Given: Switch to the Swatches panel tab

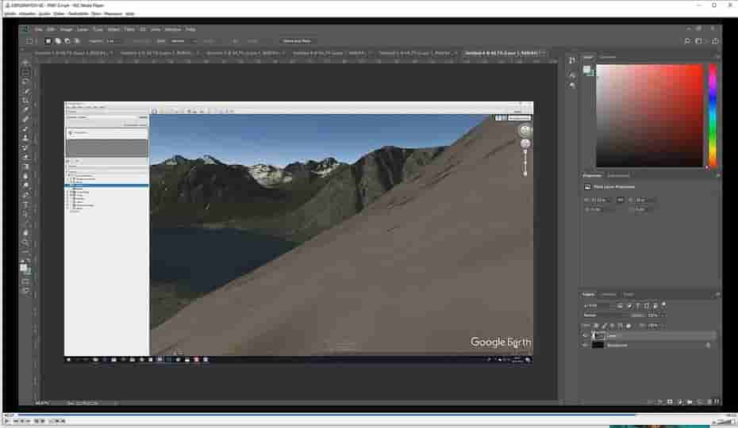Looking at the screenshot, I should point(608,57).
